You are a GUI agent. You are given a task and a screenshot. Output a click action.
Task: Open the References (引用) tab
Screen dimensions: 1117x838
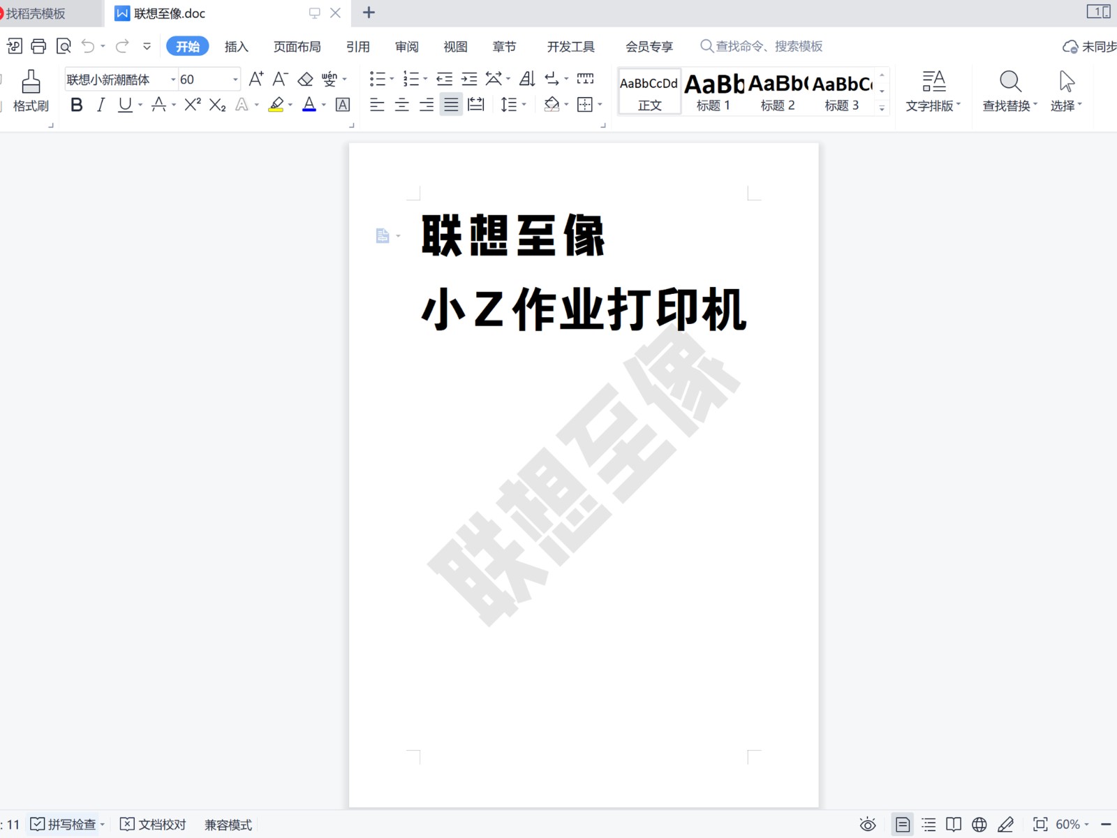357,47
